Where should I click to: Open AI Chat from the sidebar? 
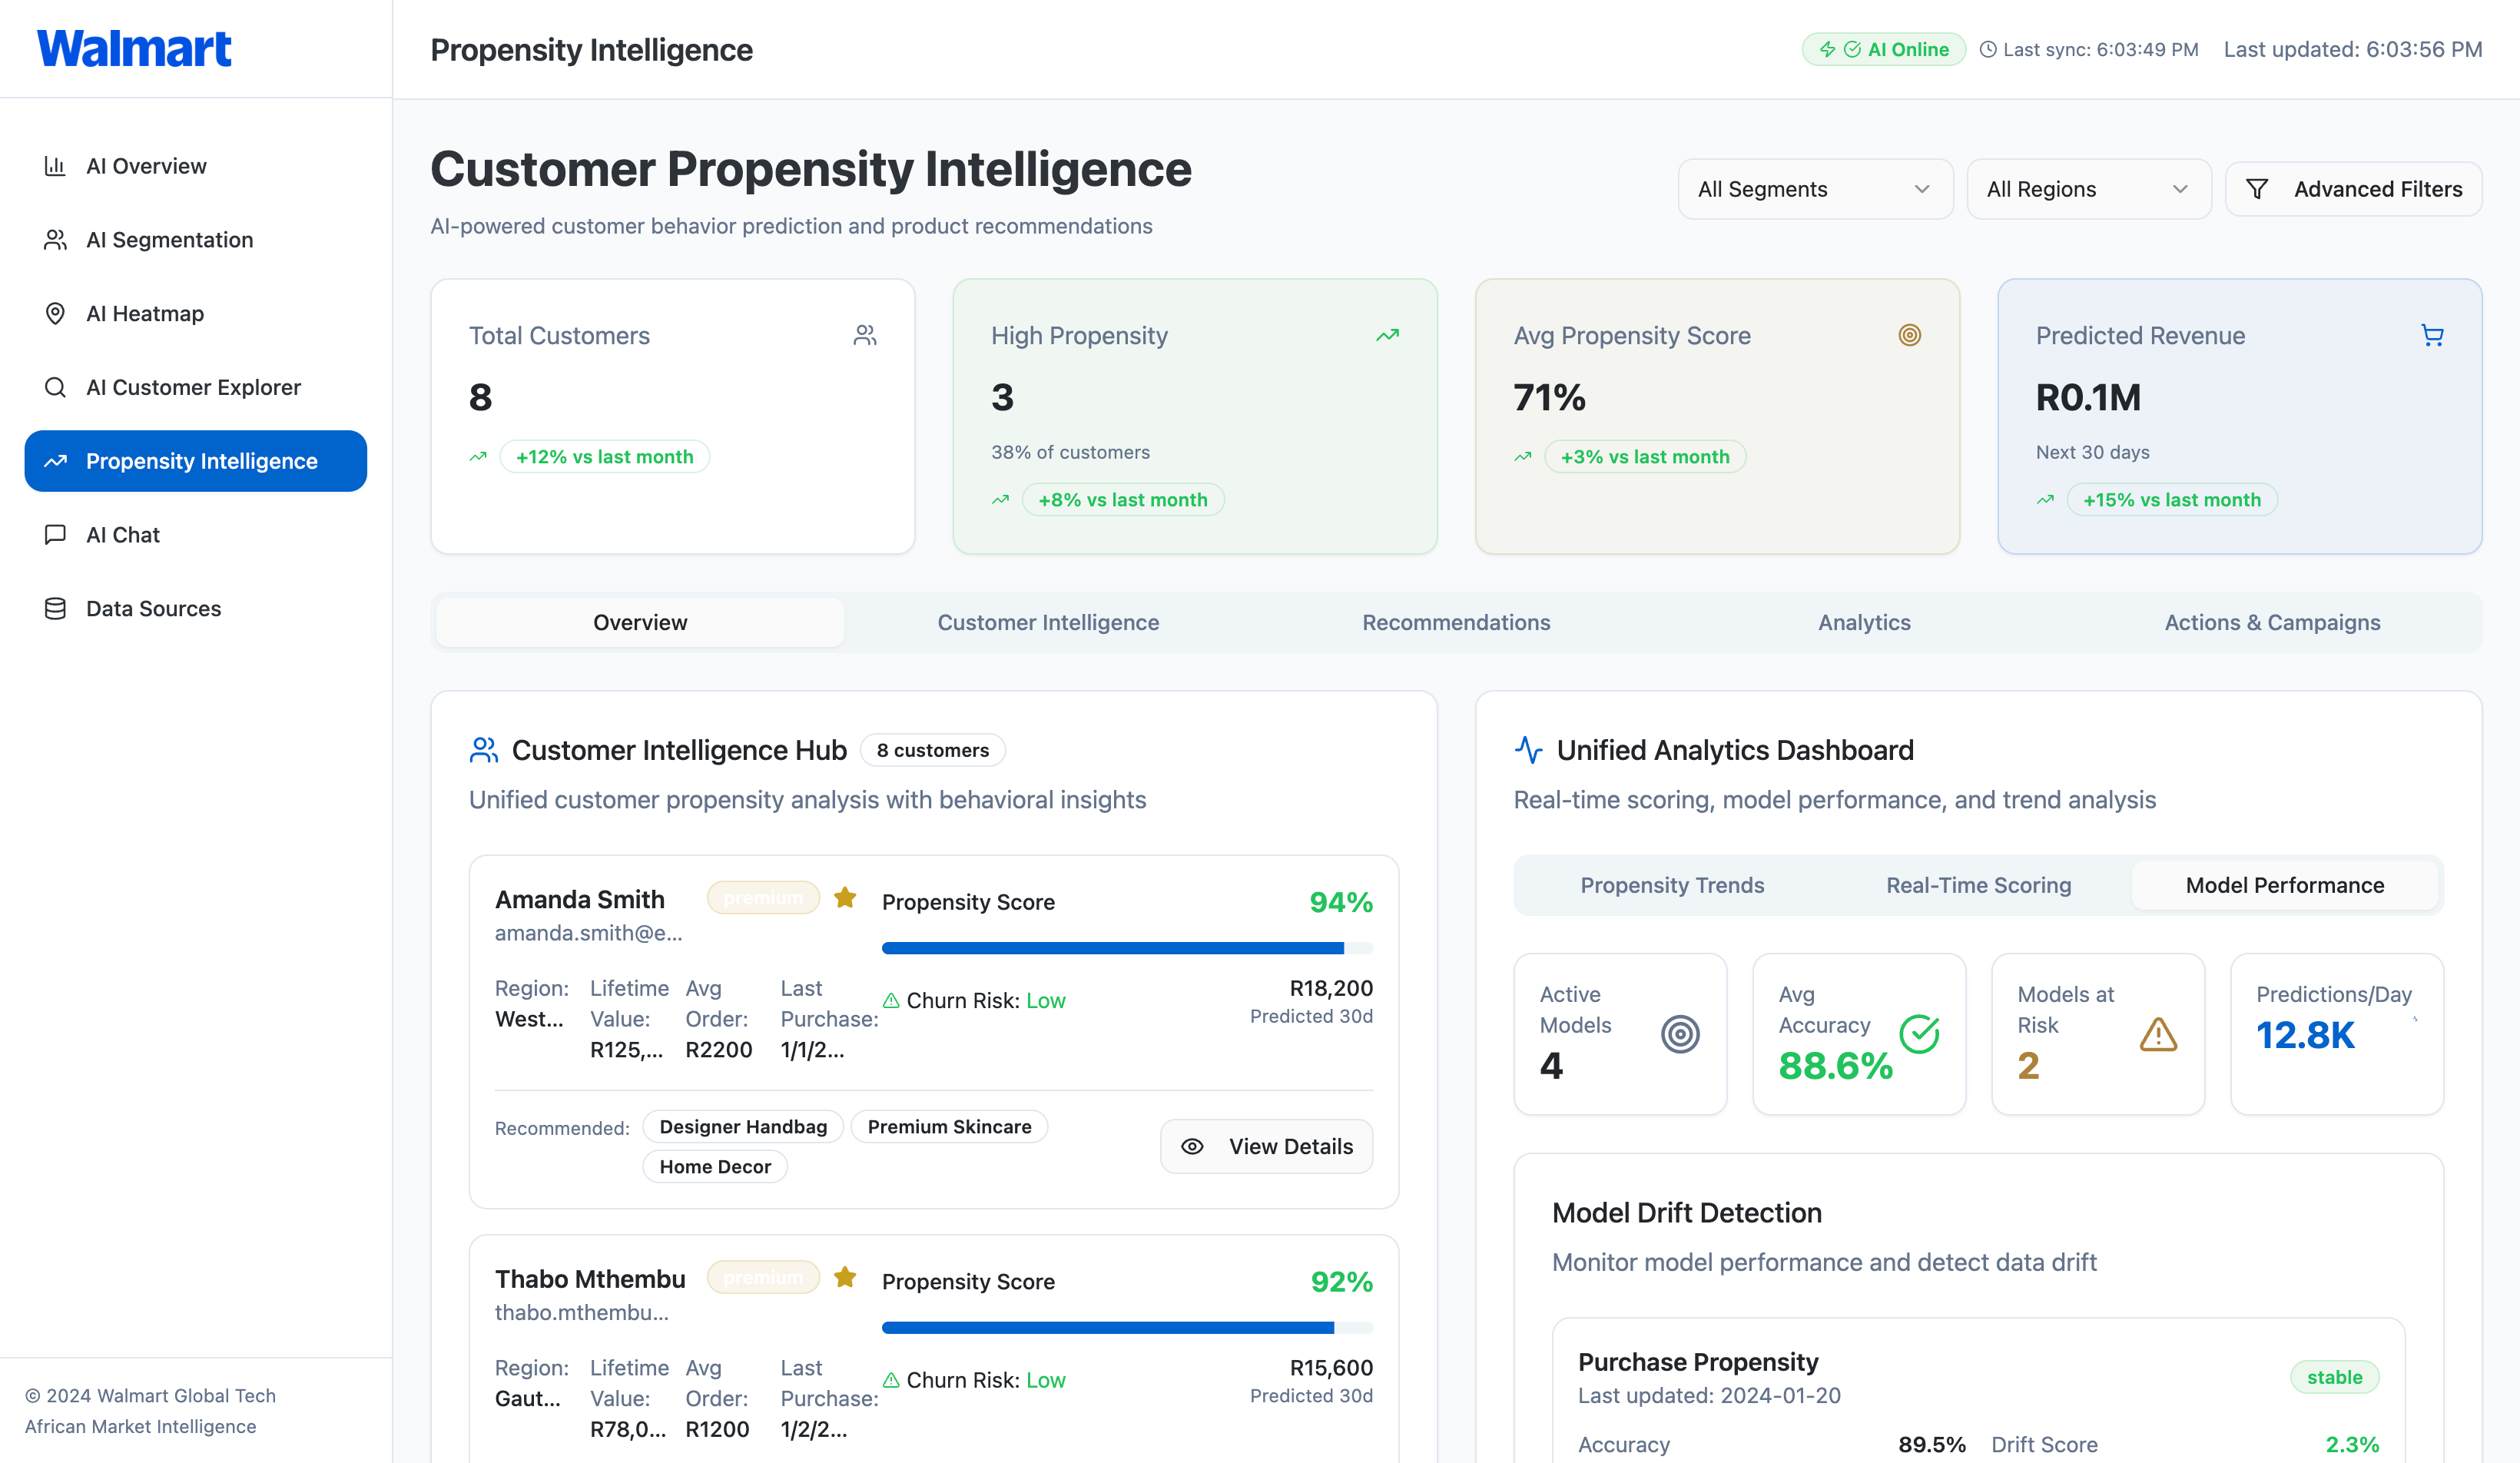196,535
